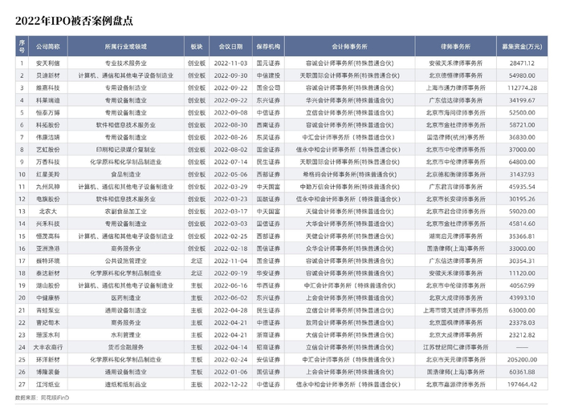
Task: Select the amount cell 59020.00
Action: 522,211
